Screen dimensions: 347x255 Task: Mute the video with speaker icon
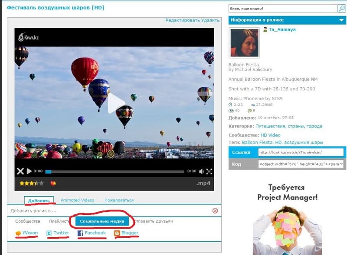[201, 171]
